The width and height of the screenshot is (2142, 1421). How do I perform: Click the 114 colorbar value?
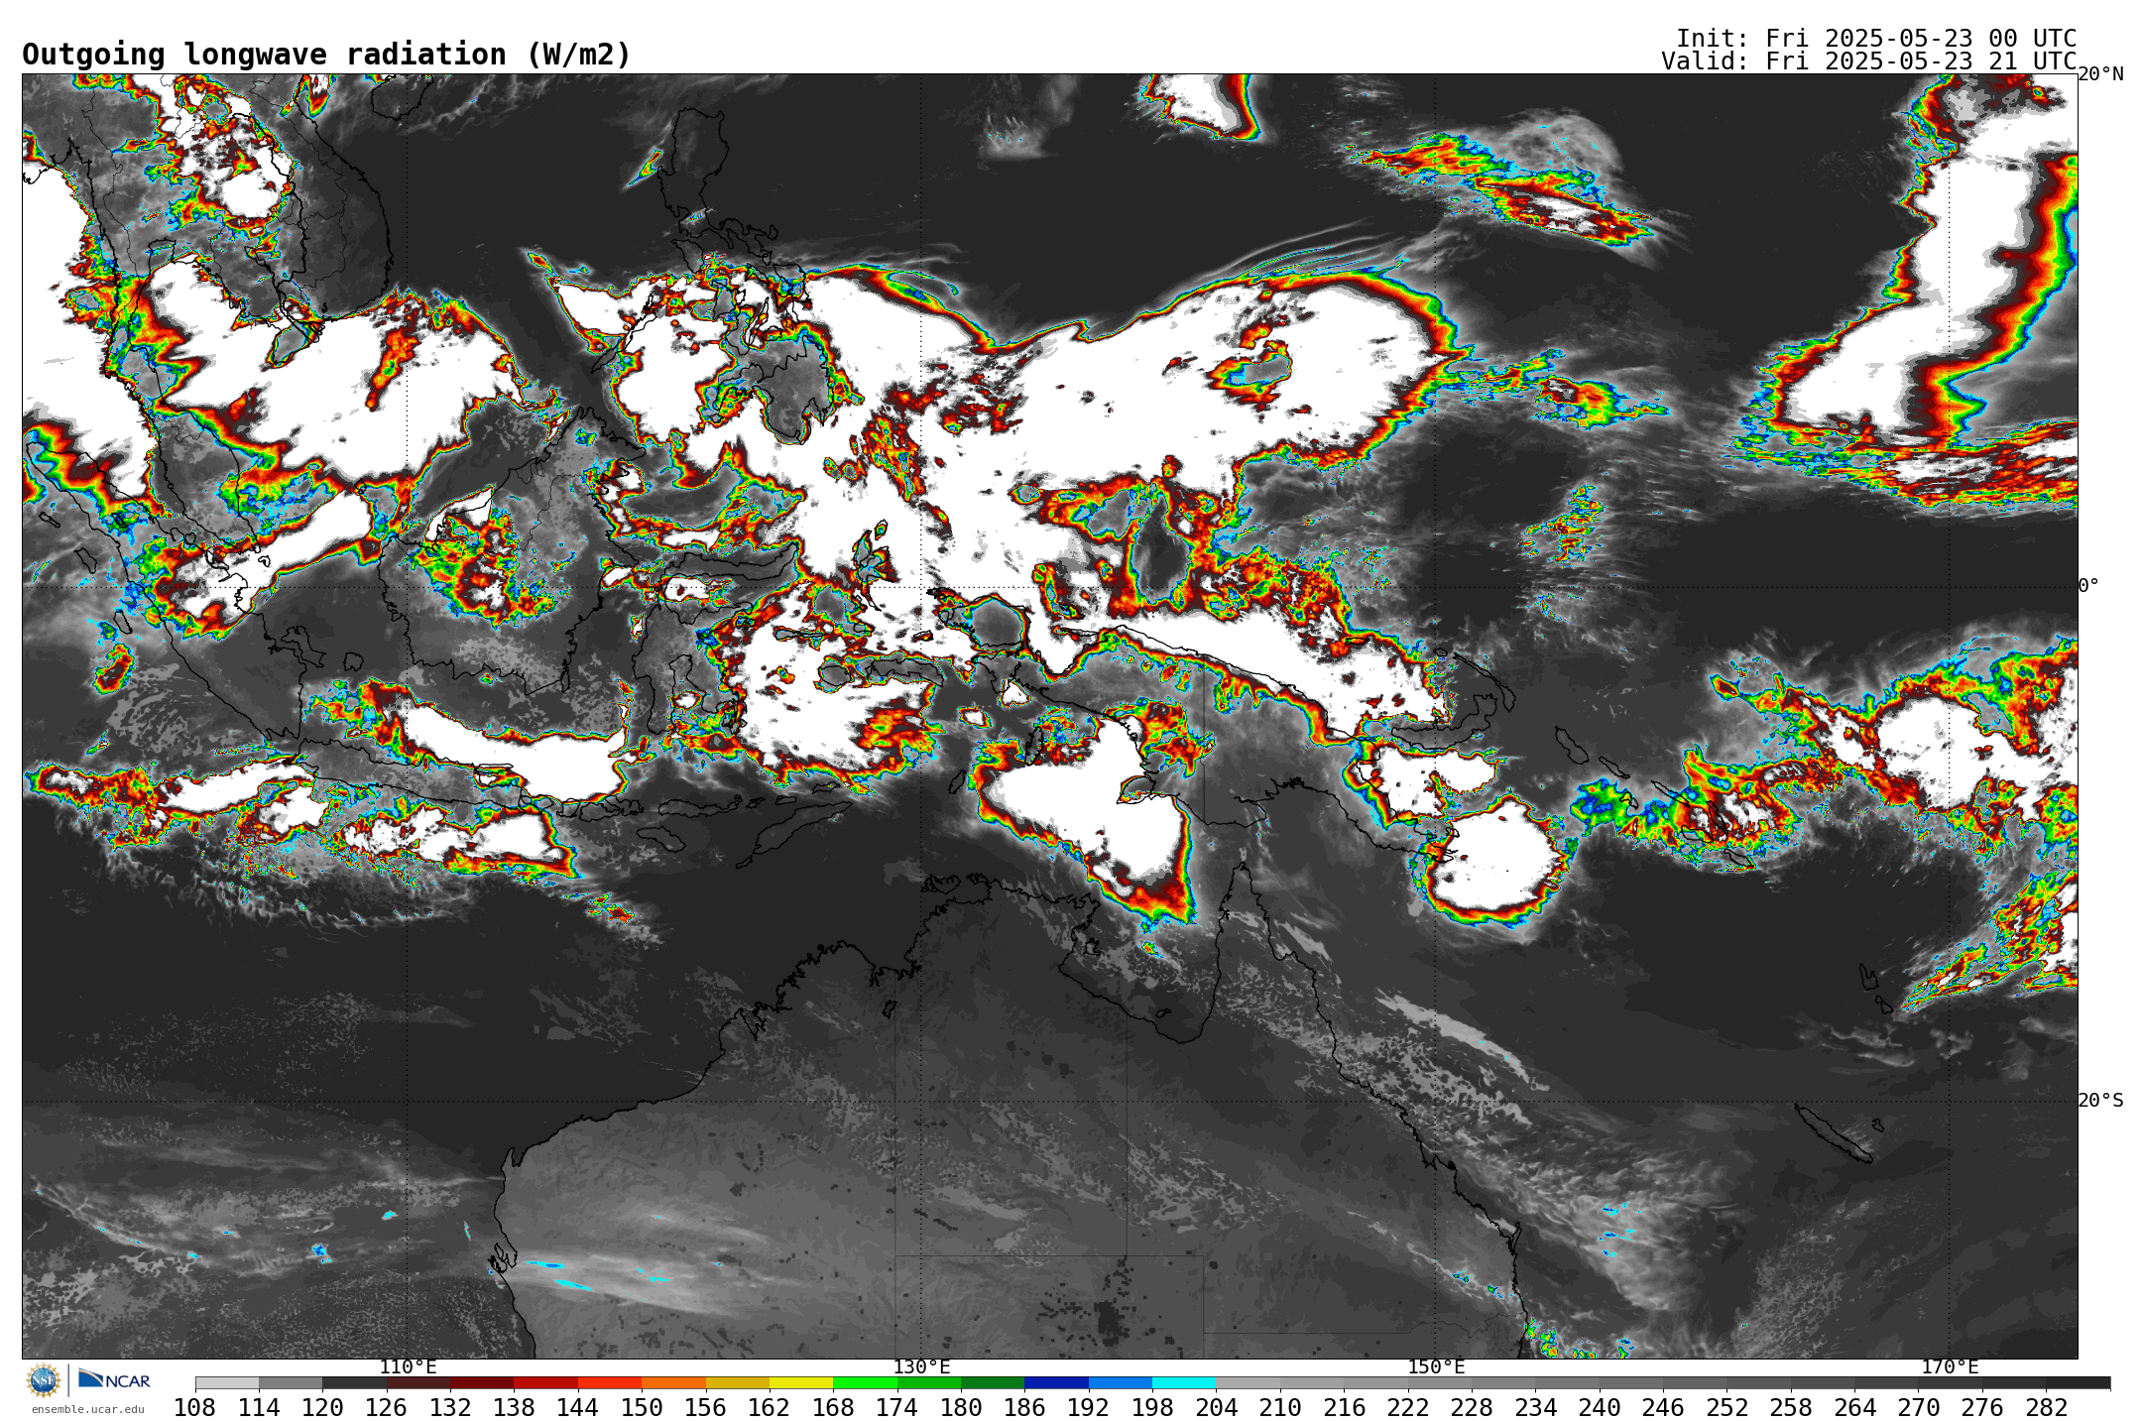[x=259, y=1407]
